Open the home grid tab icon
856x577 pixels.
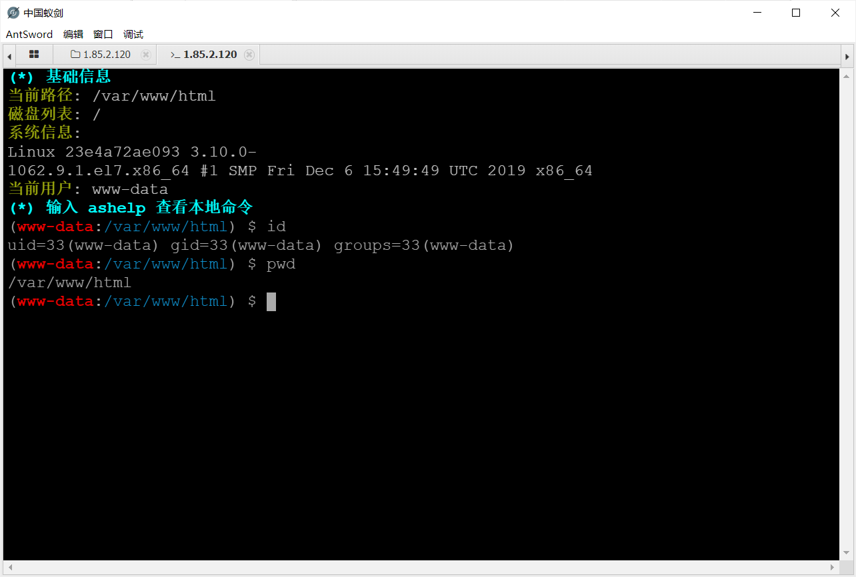34,55
